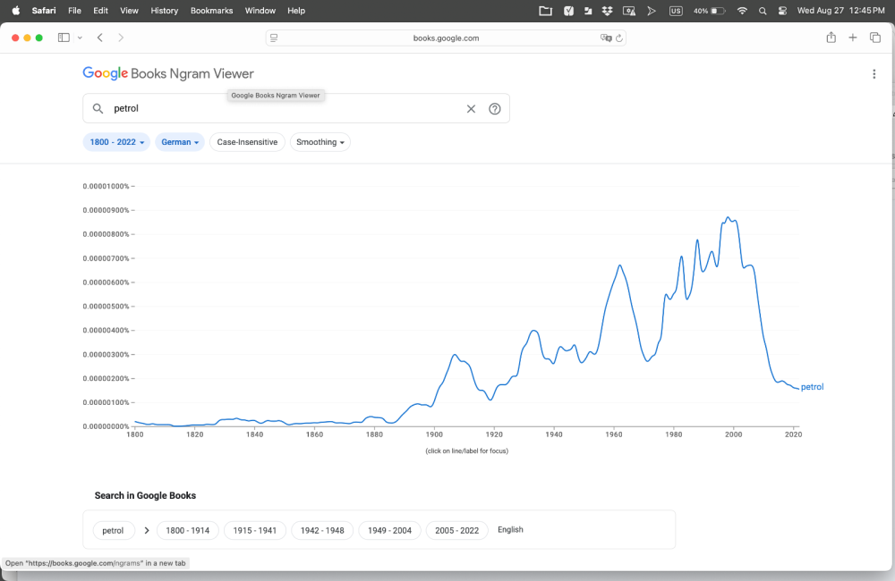Expand the 1800 - 2022 year range dropdown

pyautogui.click(x=116, y=142)
